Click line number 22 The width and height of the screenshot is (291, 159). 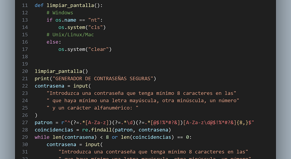coord(25,86)
